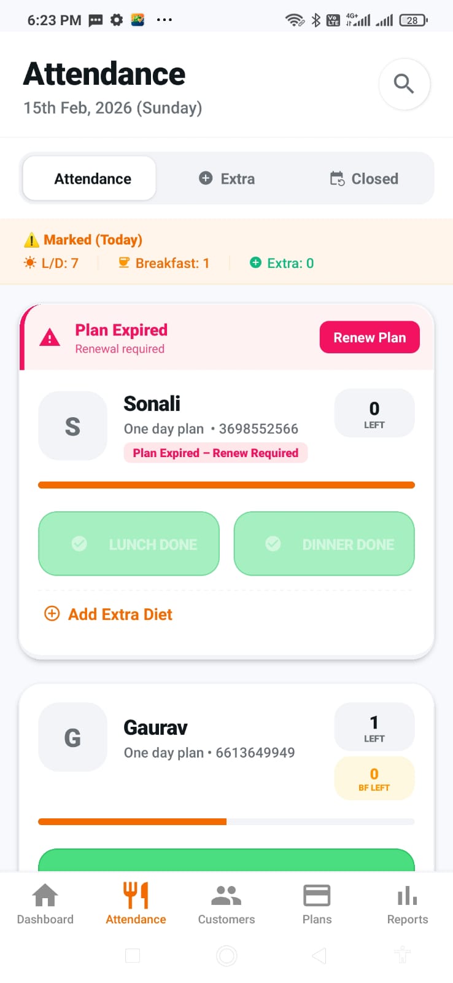The height and width of the screenshot is (983, 453).
Task: Toggle Sonali's Dinner Done status
Action: click(x=324, y=544)
